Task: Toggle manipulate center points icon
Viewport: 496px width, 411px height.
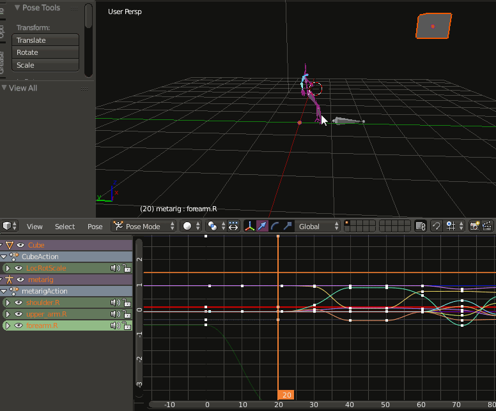Action: point(233,226)
